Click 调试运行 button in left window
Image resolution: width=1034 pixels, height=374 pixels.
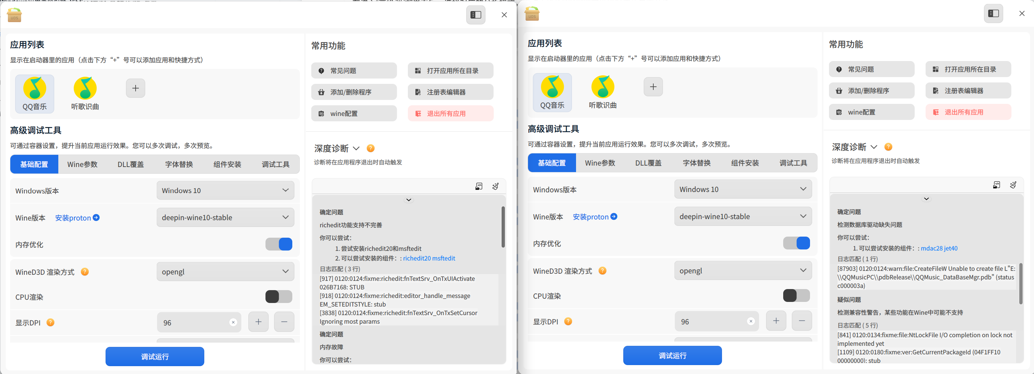point(155,357)
